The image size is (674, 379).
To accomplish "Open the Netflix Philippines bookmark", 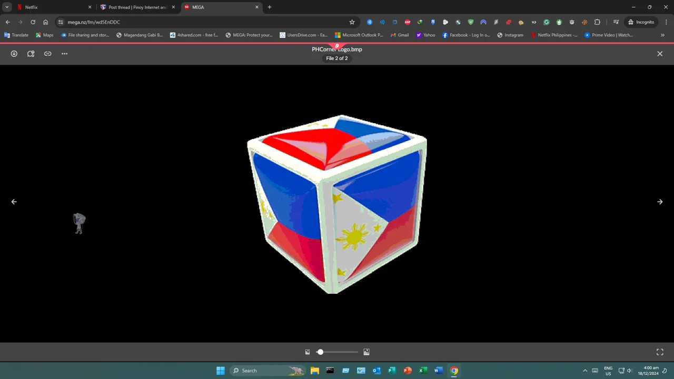I will [554, 35].
